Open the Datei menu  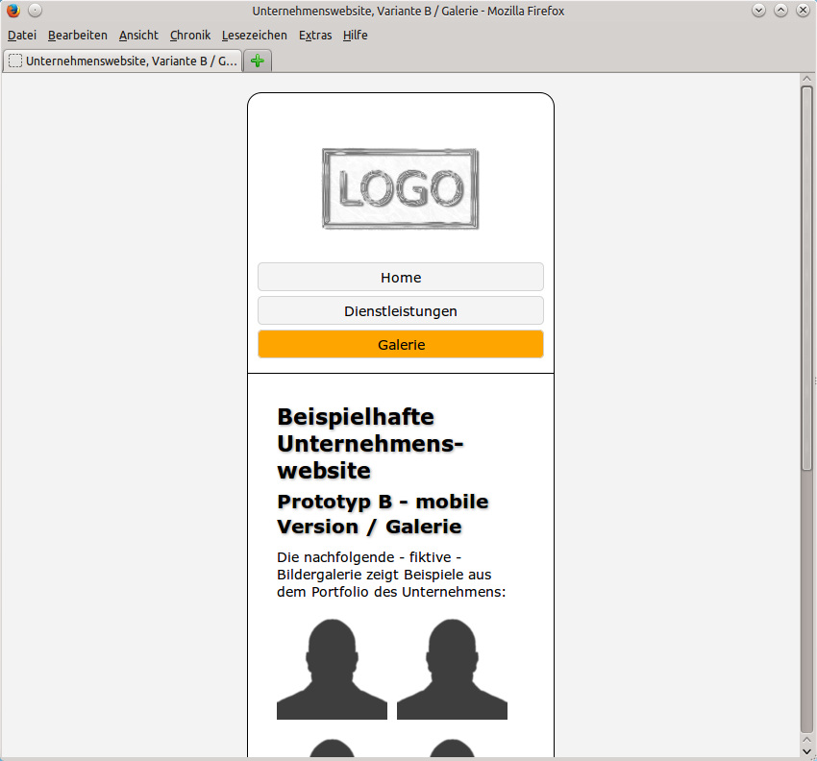(22, 35)
